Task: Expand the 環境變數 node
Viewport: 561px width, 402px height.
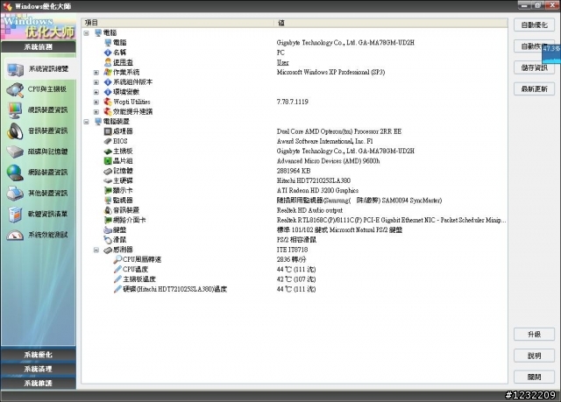Action: point(96,92)
